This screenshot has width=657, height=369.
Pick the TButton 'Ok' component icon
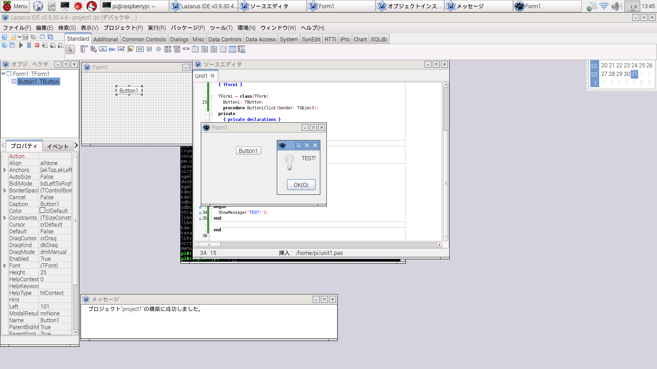103,49
